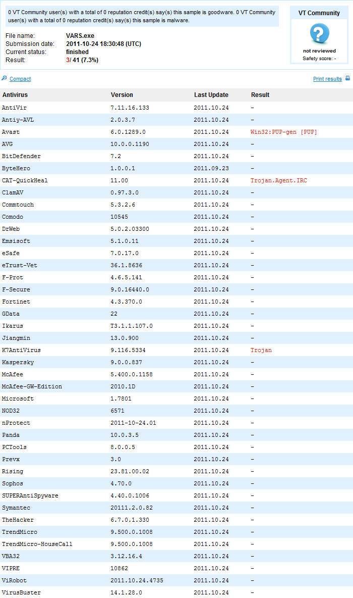This screenshot has width=353, height=598.
Task: Select the DrWeb row name
Action: coord(11,229)
